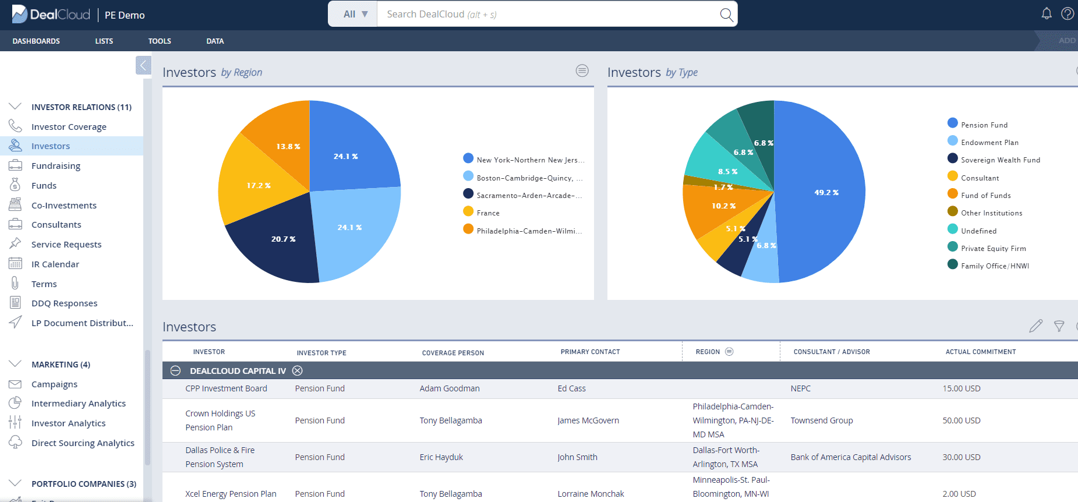This screenshot has width=1078, height=502.
Task: Click the LP Document Distribution send icon
Action: 15,322
